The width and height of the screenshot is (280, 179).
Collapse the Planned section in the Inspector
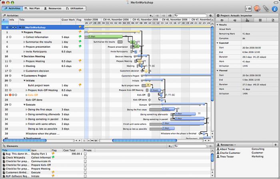click(218, 70)
